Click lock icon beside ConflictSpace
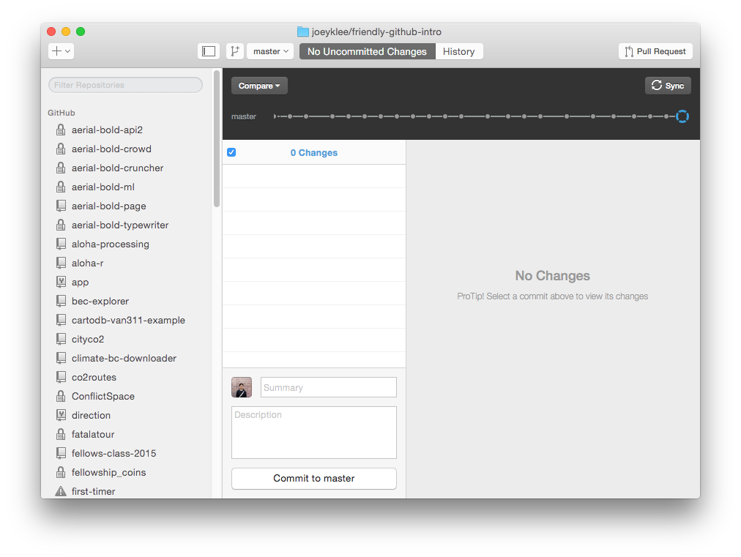 [61, 396]
